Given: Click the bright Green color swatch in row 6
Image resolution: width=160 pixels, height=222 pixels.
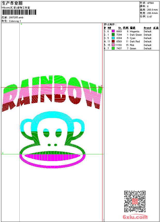Looking at the screenshot, I should point(113,48).
